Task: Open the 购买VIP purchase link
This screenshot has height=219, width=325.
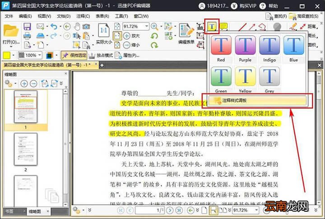Action: pos(244,6)
